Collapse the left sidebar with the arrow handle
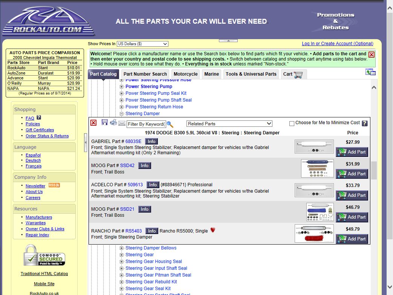 pos(86,142)
